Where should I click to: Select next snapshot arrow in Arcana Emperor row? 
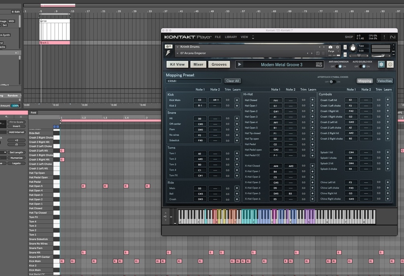tap(312, 53)
